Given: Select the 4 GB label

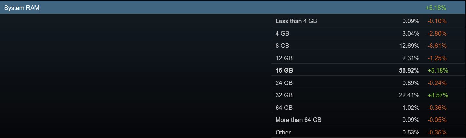Looking at the screenshot, I should coord(282,33).
